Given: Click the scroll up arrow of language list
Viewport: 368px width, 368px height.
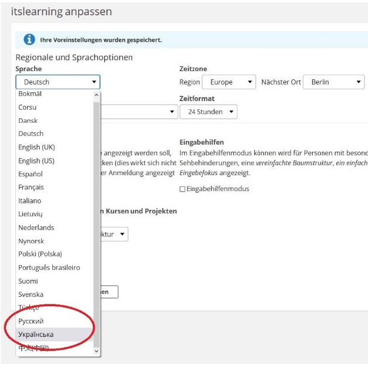Looking at the screenshot, I should coord(97,95).
